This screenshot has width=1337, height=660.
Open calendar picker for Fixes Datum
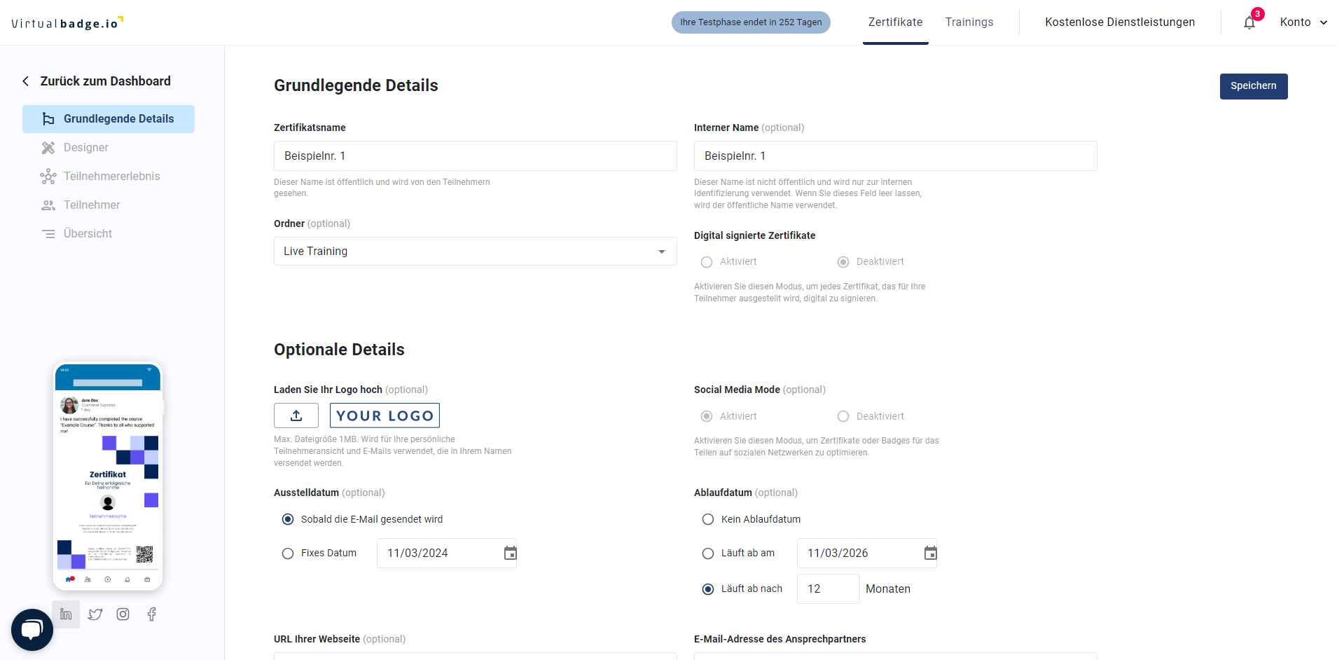point(511,554)
